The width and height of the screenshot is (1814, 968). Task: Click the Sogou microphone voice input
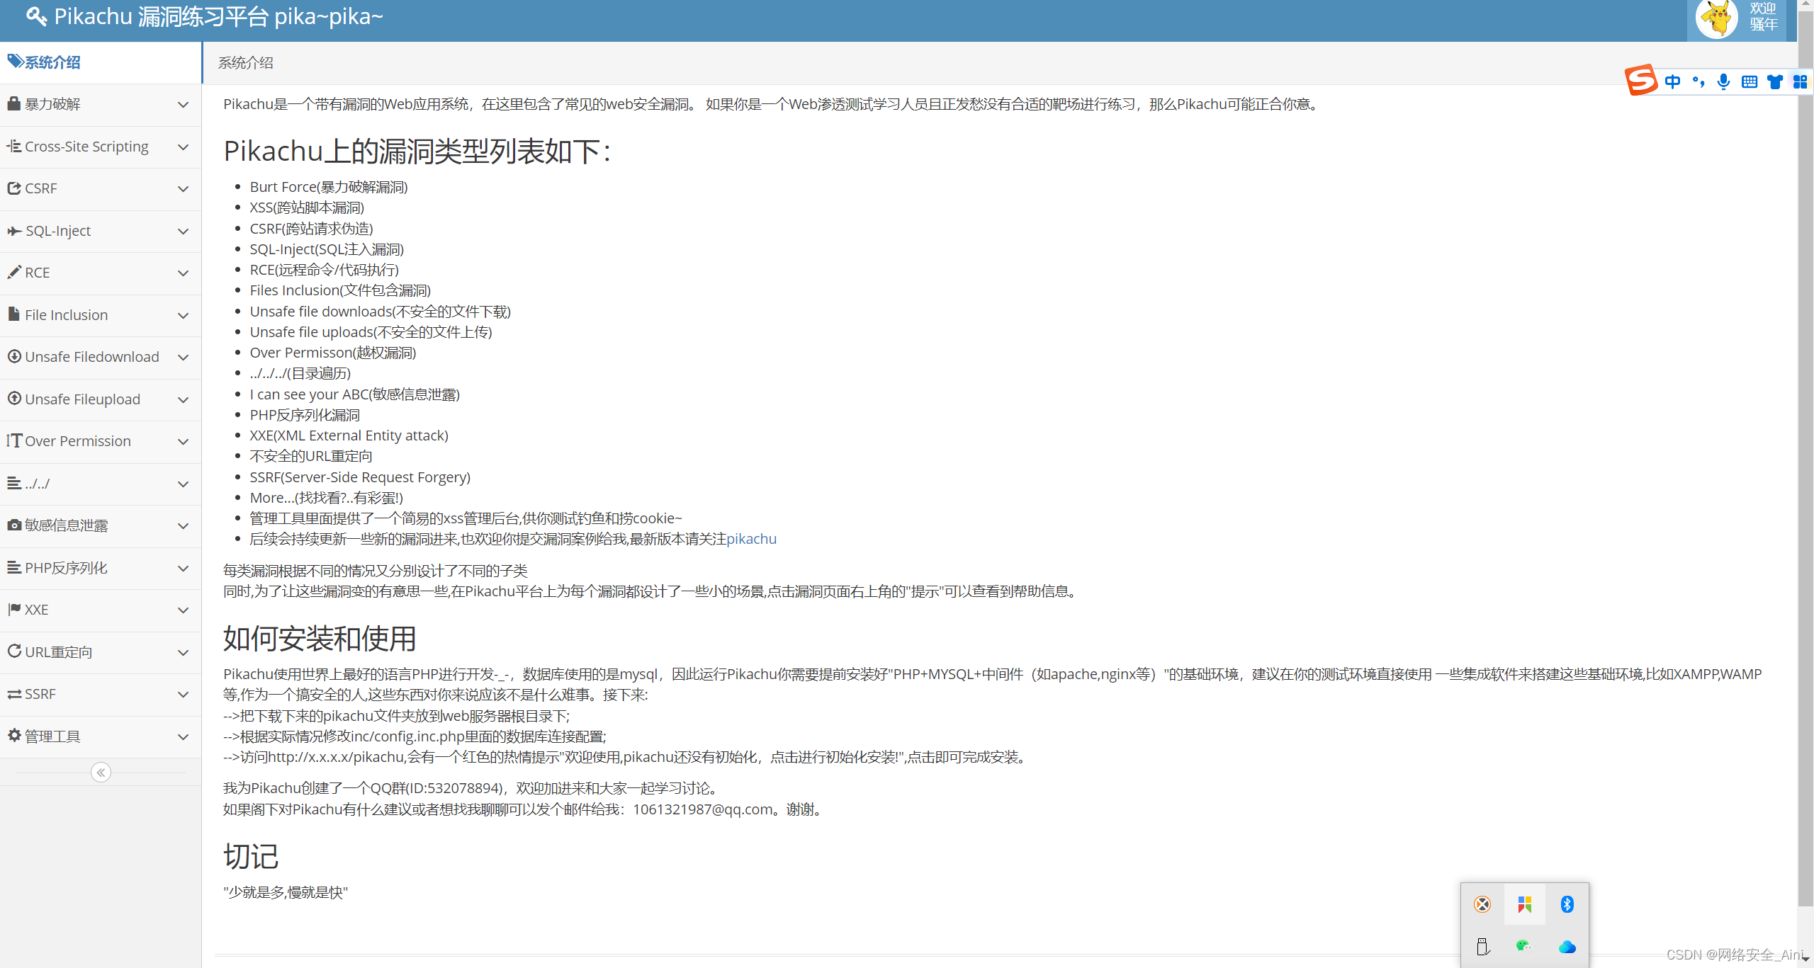coord(1723,81)
